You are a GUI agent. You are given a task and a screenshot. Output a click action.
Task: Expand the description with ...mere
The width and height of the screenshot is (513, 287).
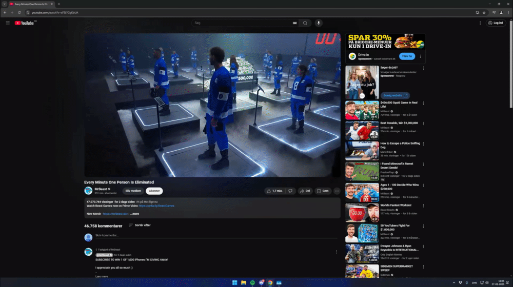pyautogui.click(x=135, y=214)
